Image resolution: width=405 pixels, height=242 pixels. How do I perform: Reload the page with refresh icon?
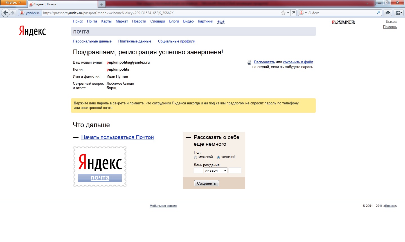click(x=293, y=13)
